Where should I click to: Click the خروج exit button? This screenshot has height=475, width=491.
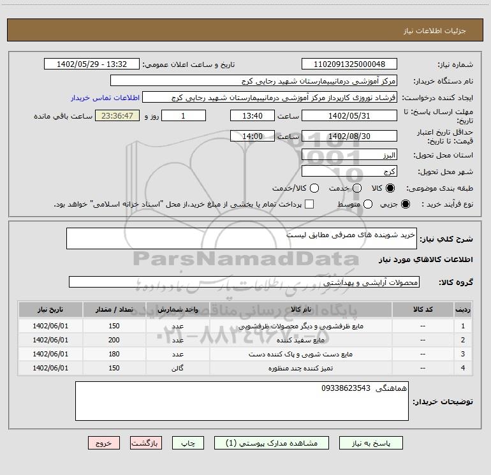coord(104,443)
